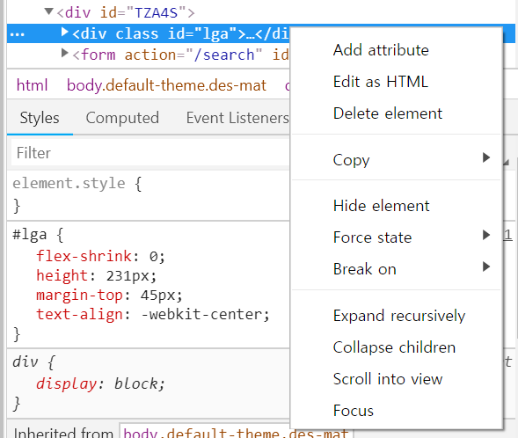Click the Copy submenu arrow
This screenshot has width=518, height=438.
point(486,157)
